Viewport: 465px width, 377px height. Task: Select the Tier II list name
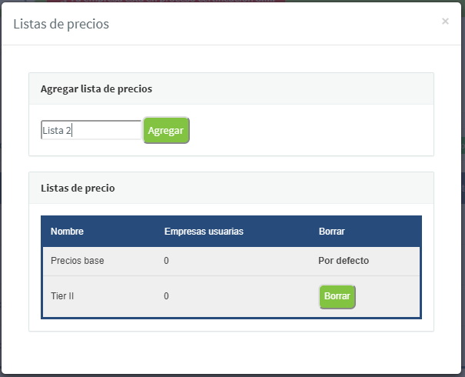pos(62,296)
